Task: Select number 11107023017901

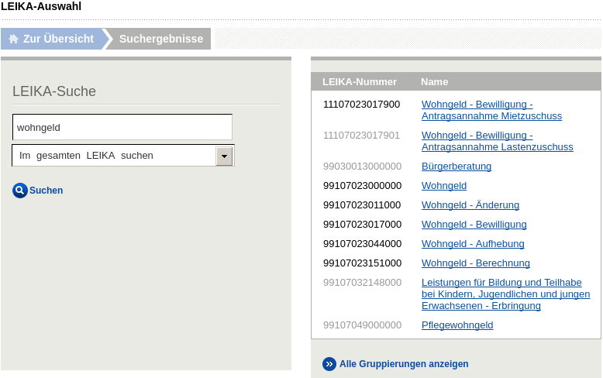Action: pos(361,136)
